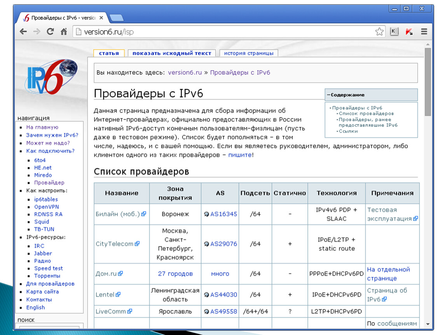Switch to the история страницы tab
Screen dimensions: 447x335
(248, 54)
